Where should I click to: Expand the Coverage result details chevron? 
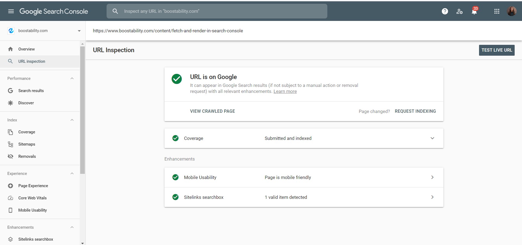point(432,138)
